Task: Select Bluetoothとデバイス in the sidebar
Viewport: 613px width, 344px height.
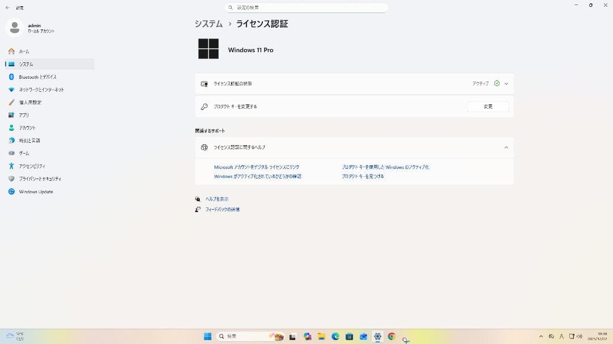Action: click(37, 77)
